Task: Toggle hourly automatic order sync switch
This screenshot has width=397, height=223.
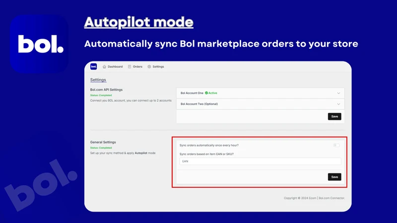Action: point(336,145)
